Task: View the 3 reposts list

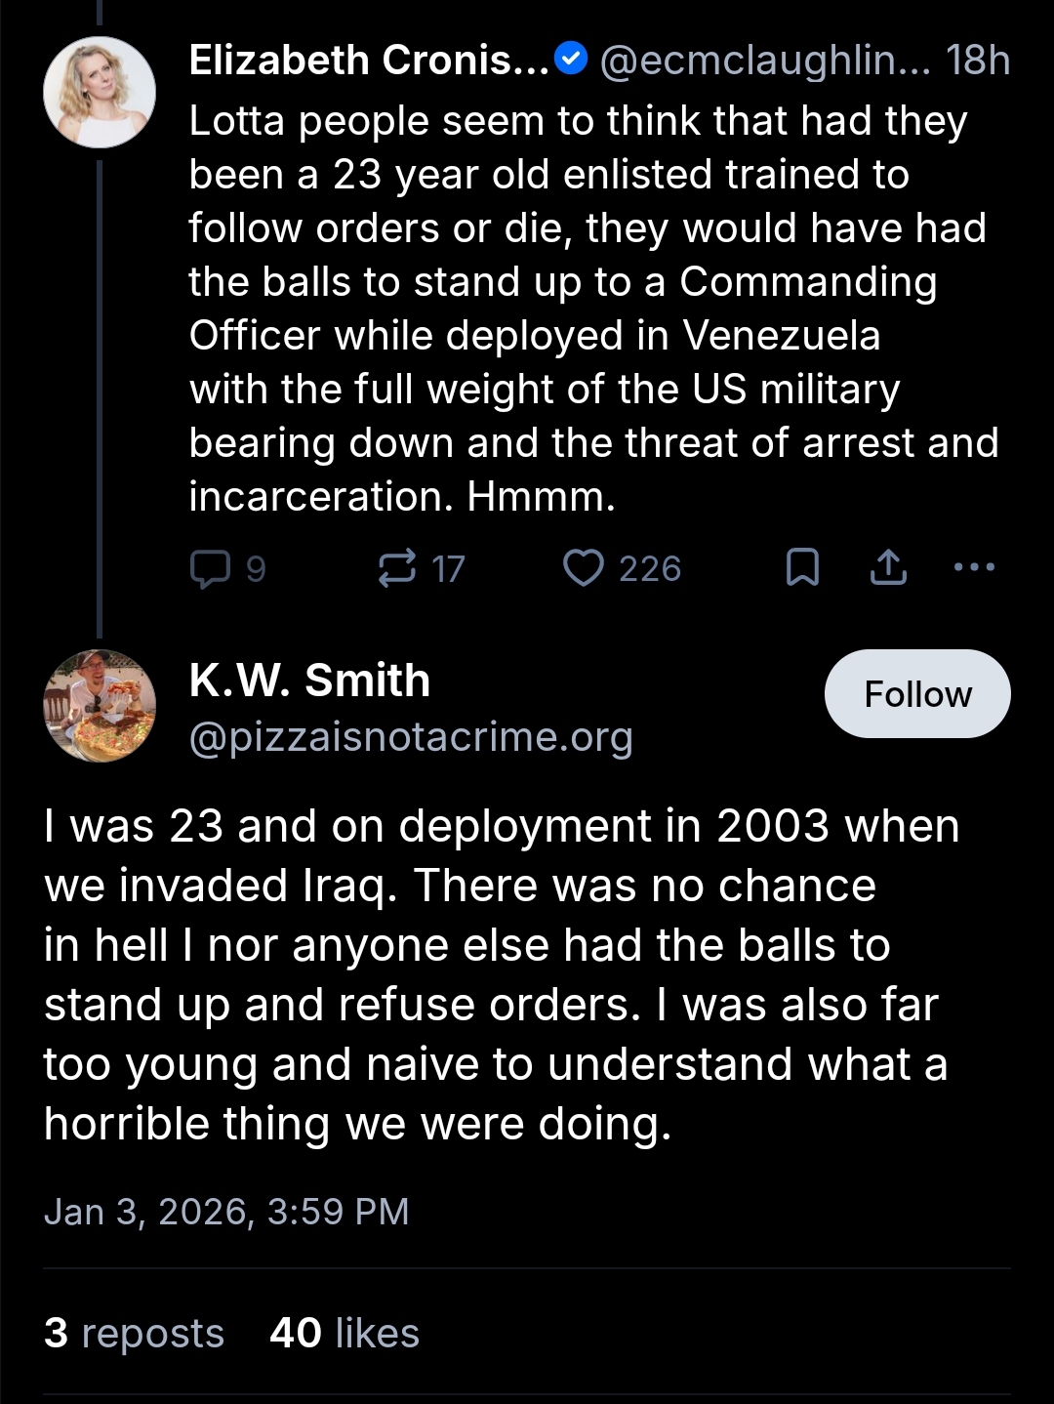Action: click(x=135, y=1334)
